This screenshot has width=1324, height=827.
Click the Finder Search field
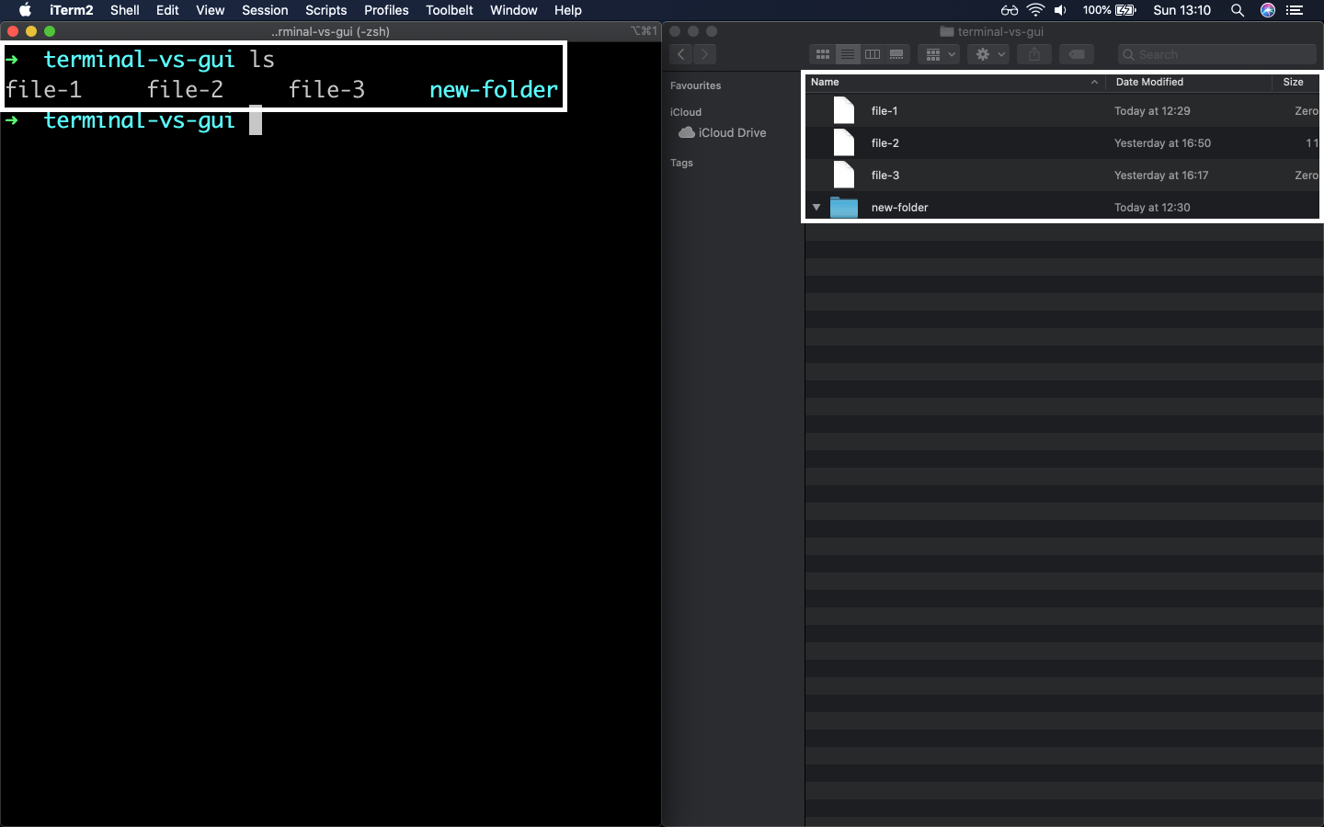pyautogui.click(x=1217, y=54)
